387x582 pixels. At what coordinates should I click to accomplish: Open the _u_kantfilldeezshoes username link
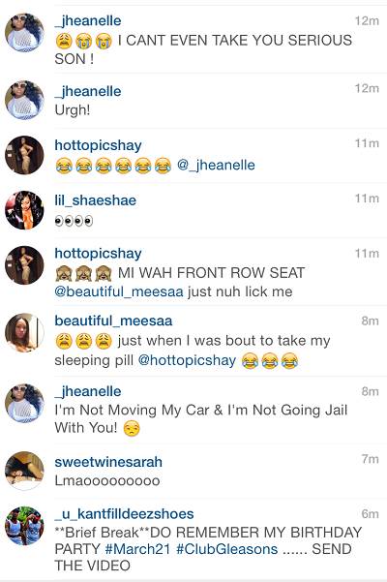tap(124, 513)
